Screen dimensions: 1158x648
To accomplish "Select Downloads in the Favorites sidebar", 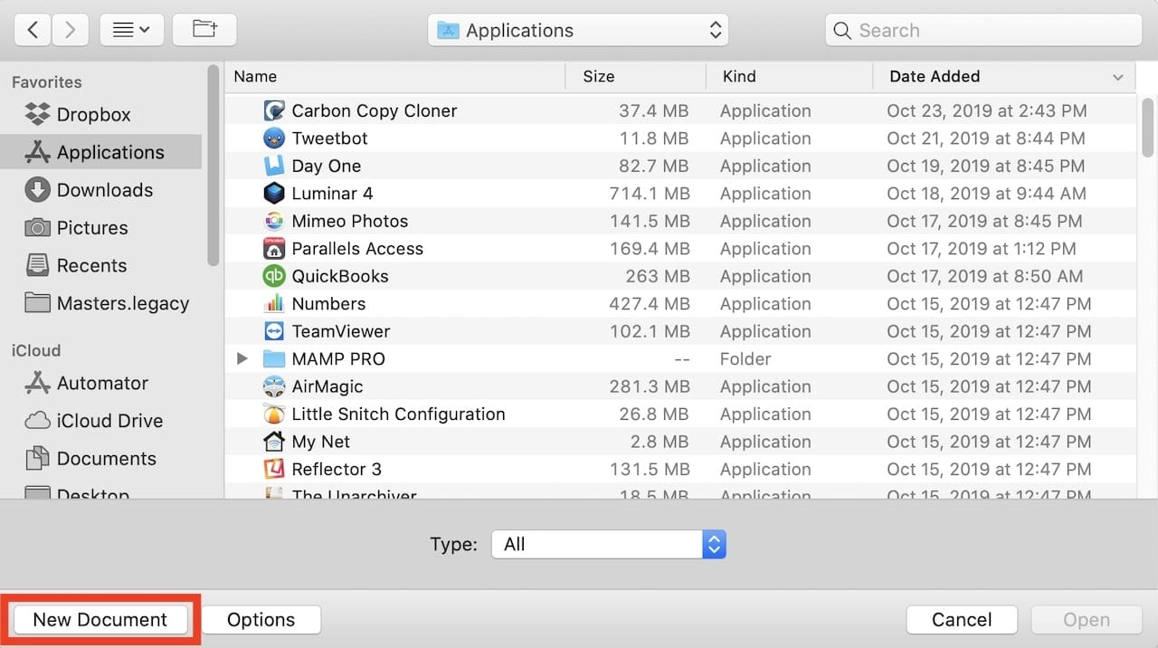I will [x=104, y=190].
